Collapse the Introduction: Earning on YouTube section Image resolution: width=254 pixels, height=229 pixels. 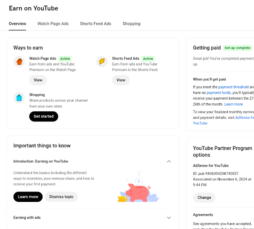coord(169,161)
